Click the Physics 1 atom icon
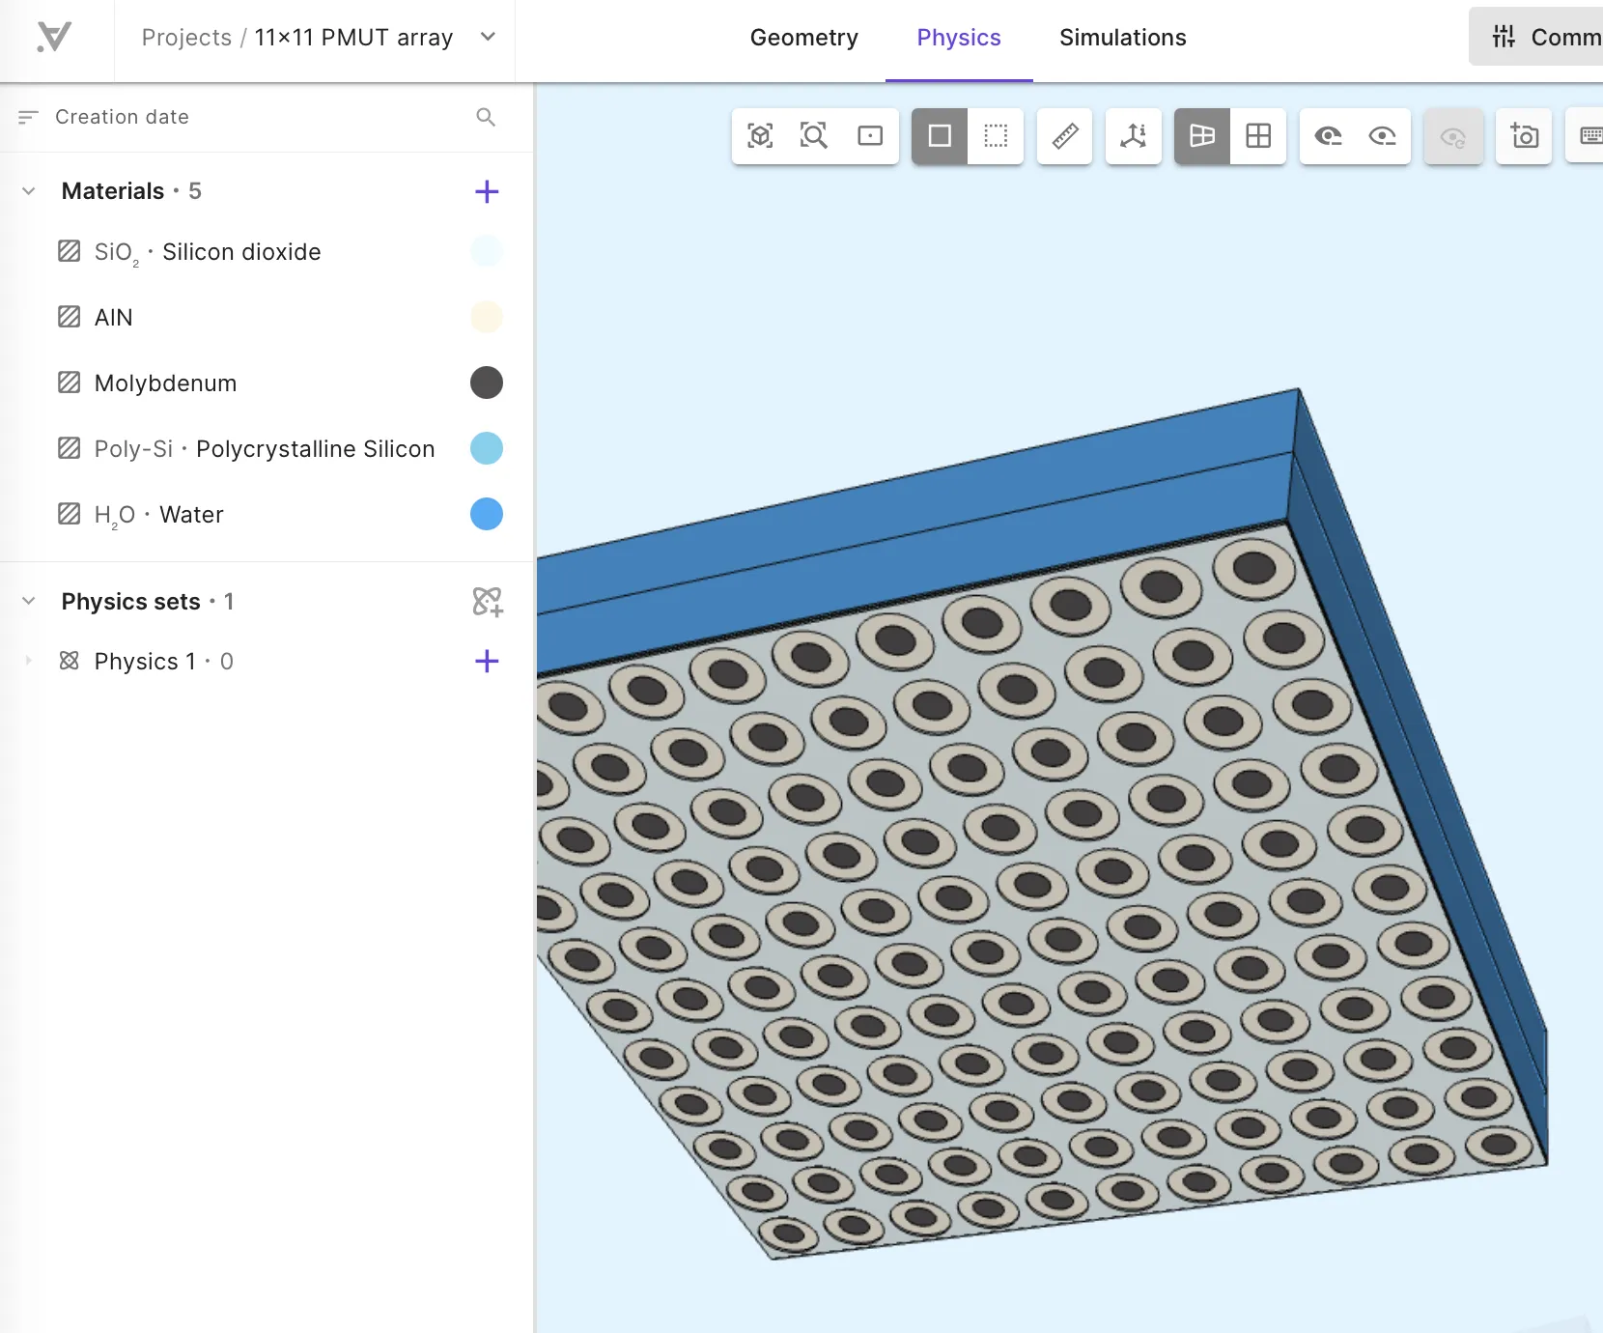 click(x=69, y=661)
